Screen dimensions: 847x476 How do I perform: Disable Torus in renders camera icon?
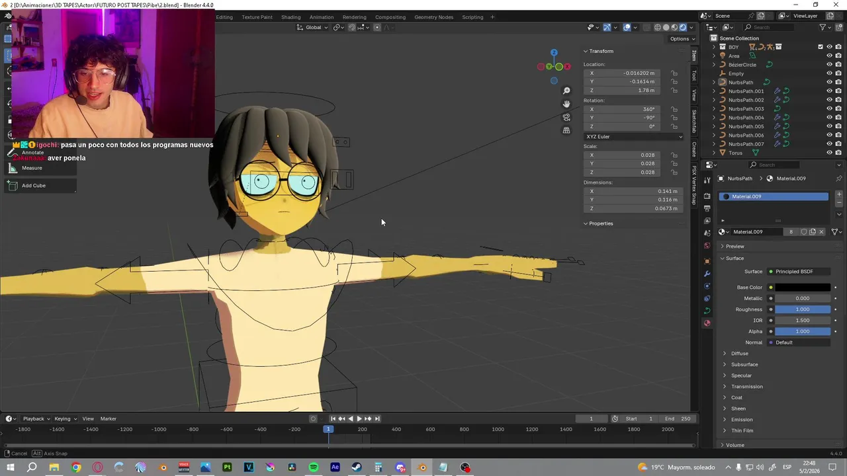(x=838, y=153)
